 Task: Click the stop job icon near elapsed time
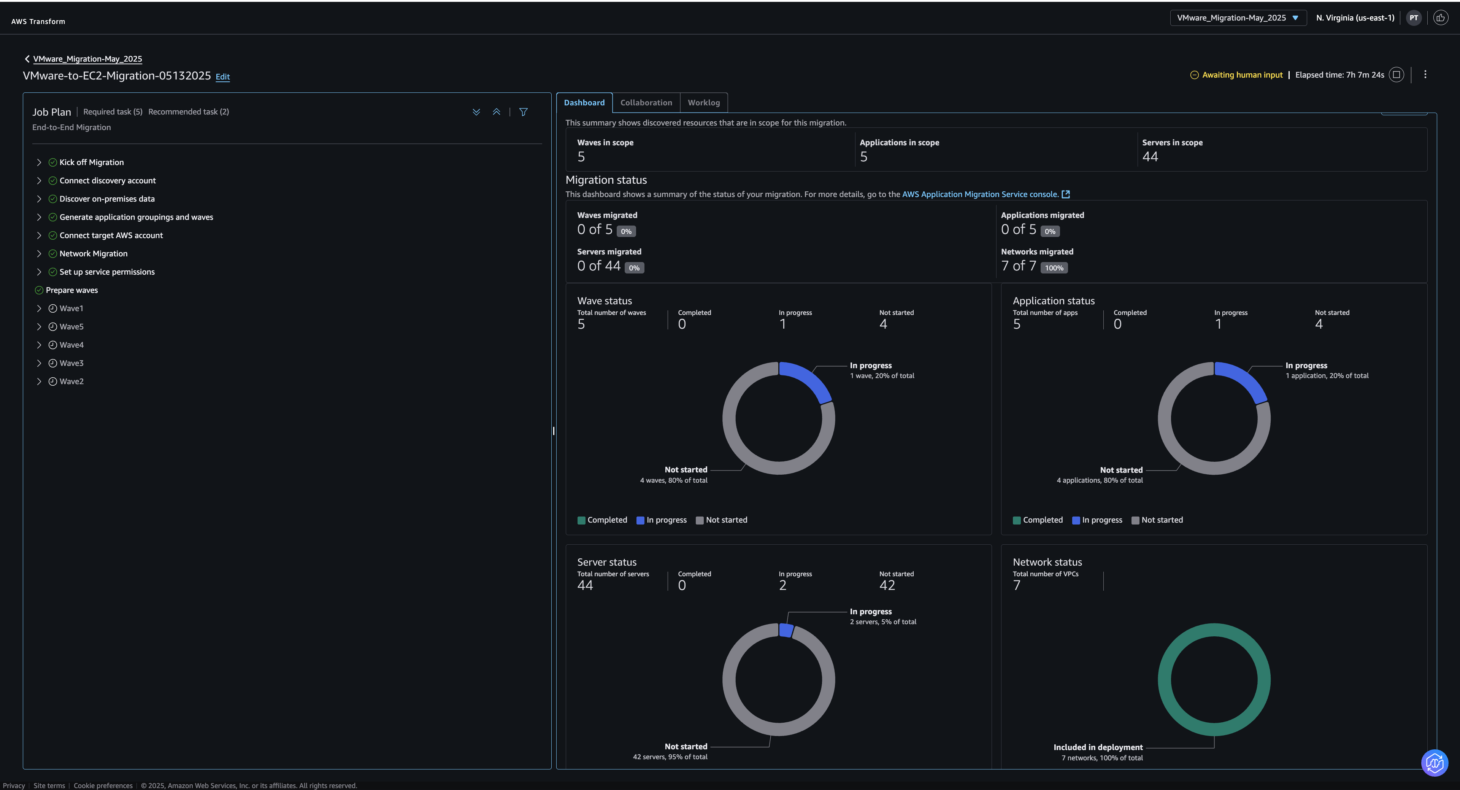(x=1397, y=75)
